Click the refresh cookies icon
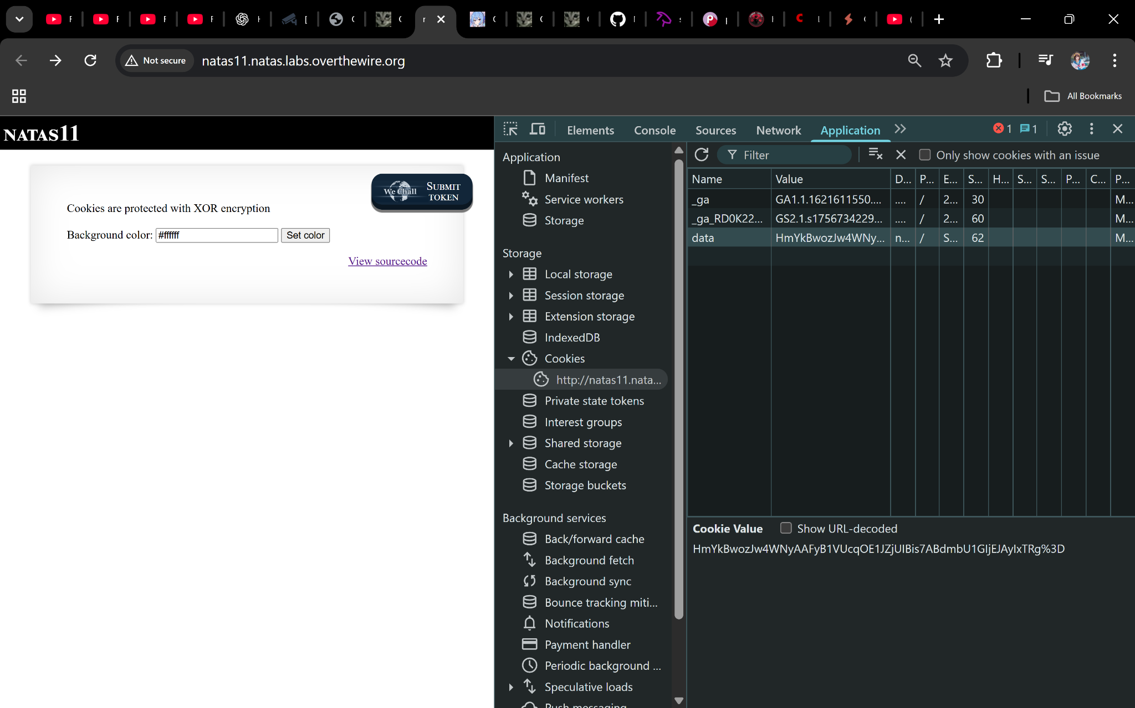 [702, 155]
